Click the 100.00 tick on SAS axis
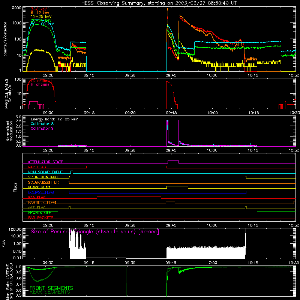The image size is (300, 300). (15, 229)
